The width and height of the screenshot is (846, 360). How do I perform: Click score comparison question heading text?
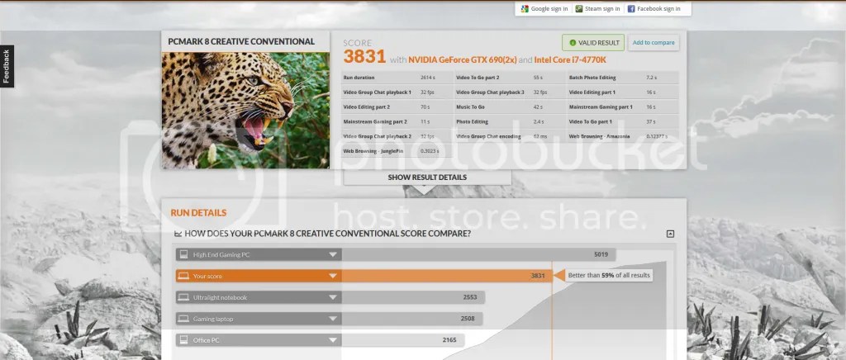pyautogui.click(x=327, y=234)
